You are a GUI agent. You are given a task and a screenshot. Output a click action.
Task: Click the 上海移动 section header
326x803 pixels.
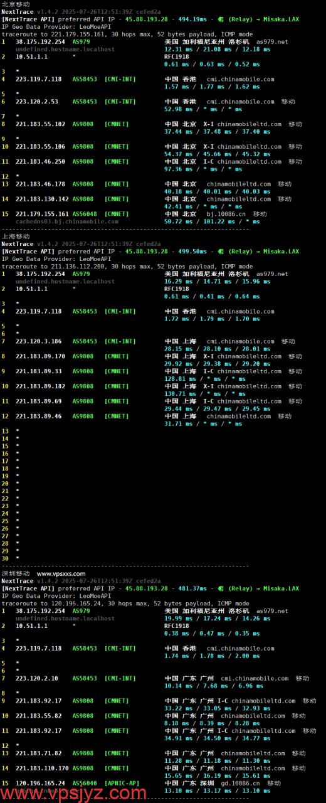pos(16,237)
